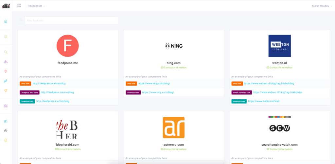Open the padlock sidebar icon
The height and width of the screenshot is (164, 335).
[x=6, y=140]
